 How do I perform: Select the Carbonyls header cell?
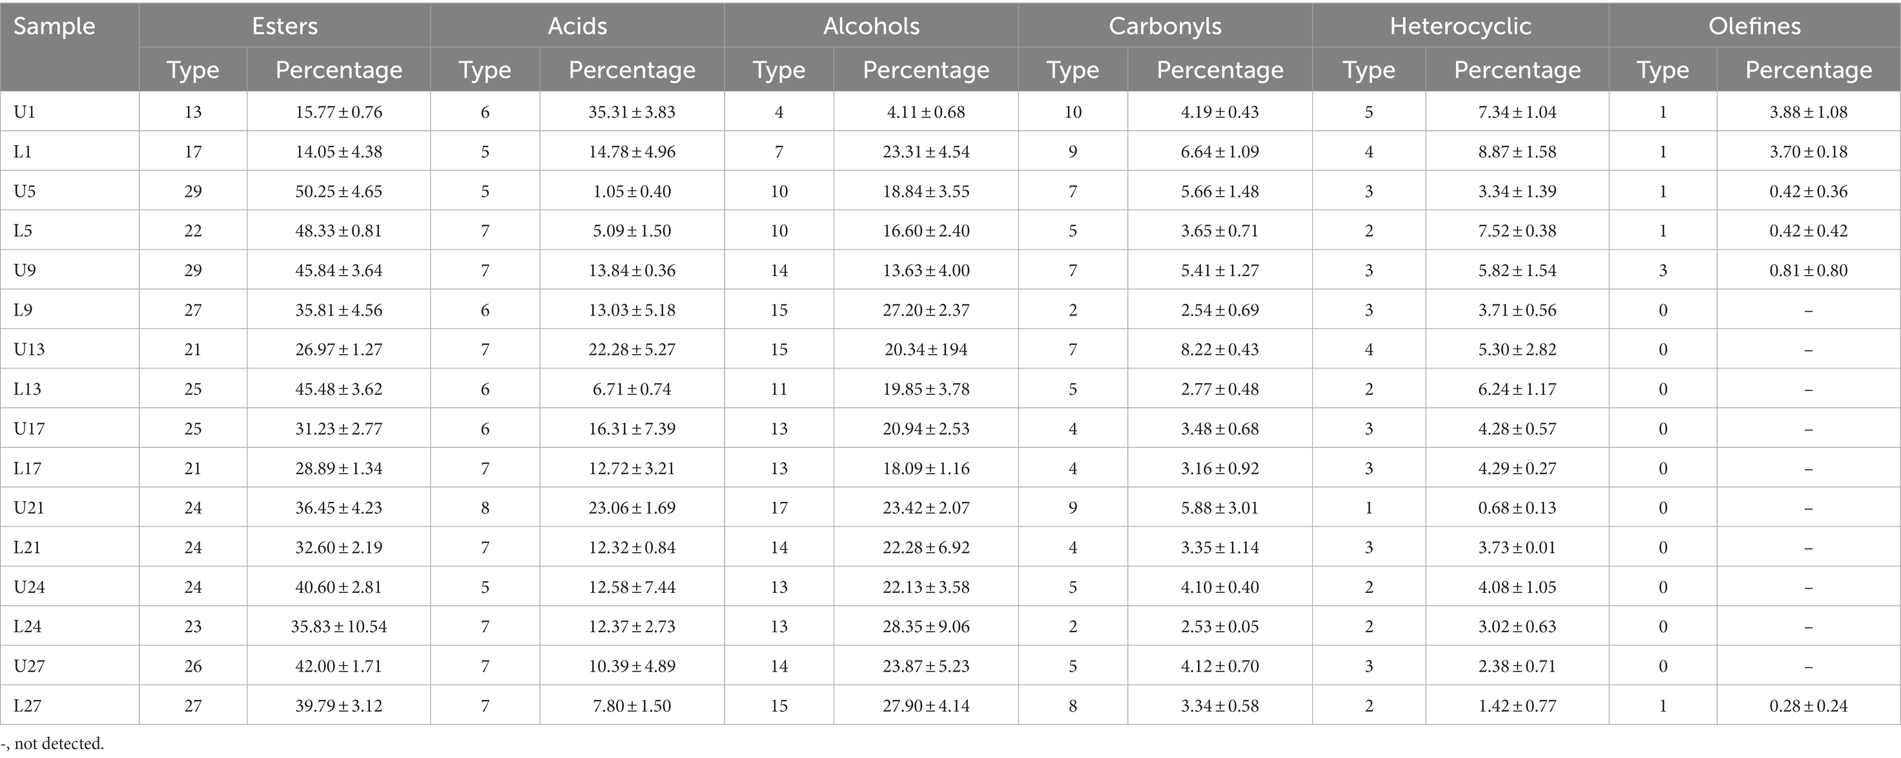1166,26
